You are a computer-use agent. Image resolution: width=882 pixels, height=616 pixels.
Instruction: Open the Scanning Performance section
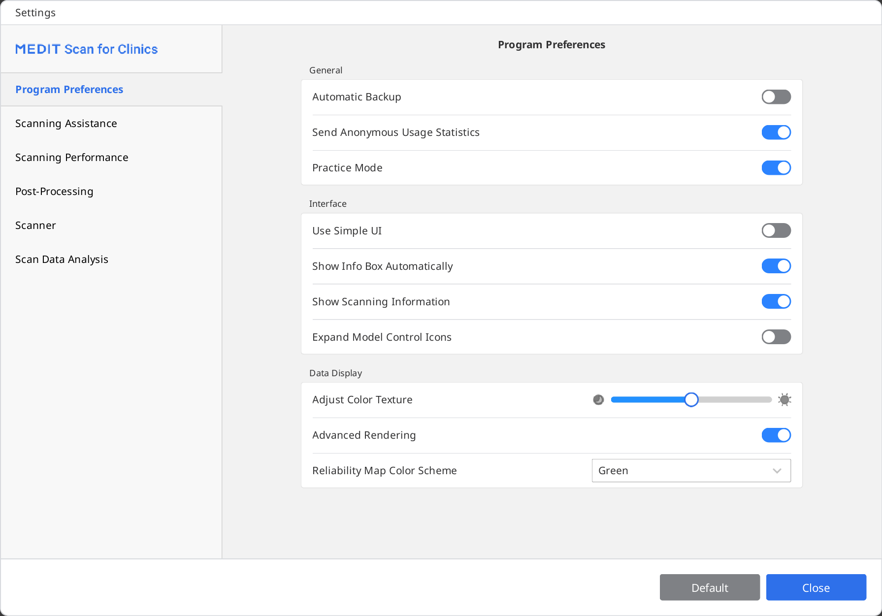coord(72,157)
